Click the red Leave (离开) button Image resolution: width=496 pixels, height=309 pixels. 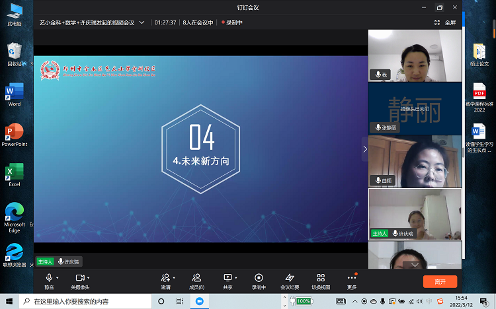(440, 281)
